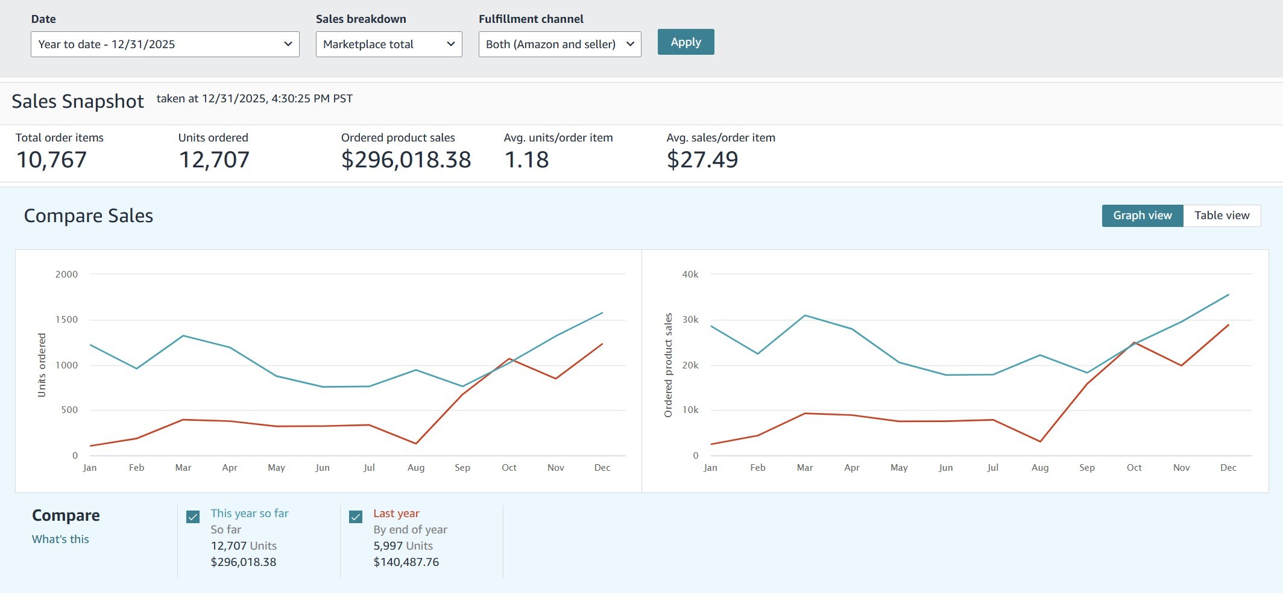
Task: Click the Total order items value 10,767
Action: (x=51, y=160)
